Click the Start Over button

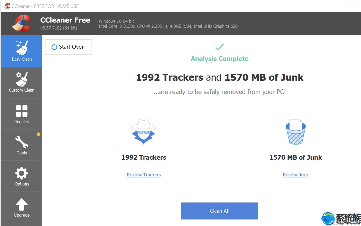(x=68, y=47)
